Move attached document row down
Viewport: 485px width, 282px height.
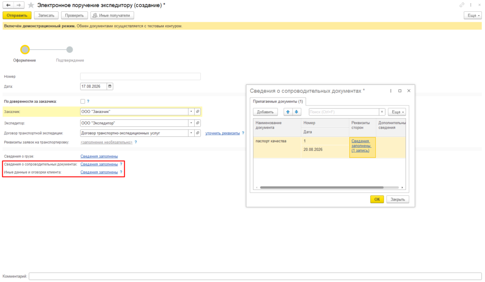click(296, 112)
